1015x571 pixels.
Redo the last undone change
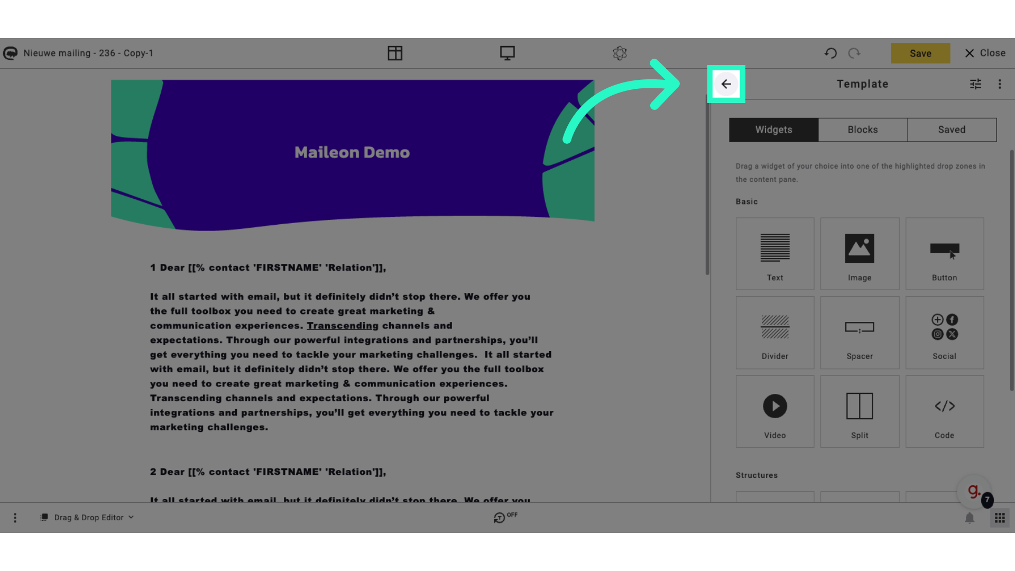[854, 53]
